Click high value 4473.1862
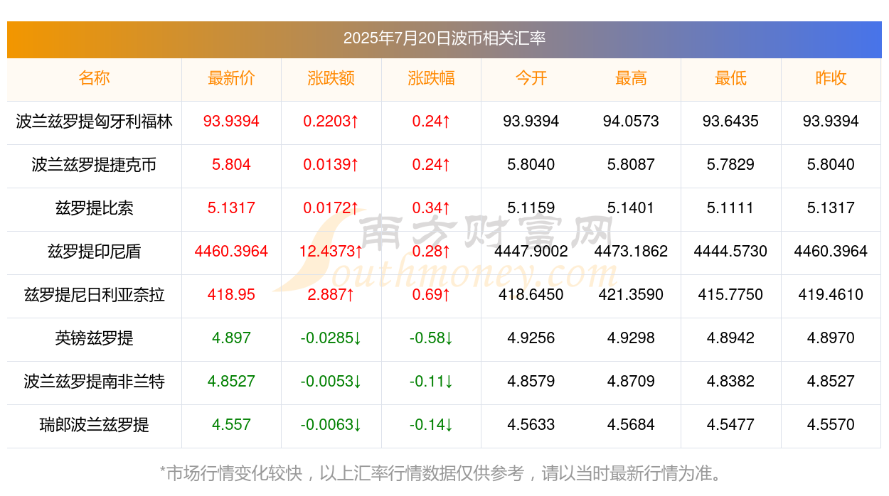 [631, 252]
